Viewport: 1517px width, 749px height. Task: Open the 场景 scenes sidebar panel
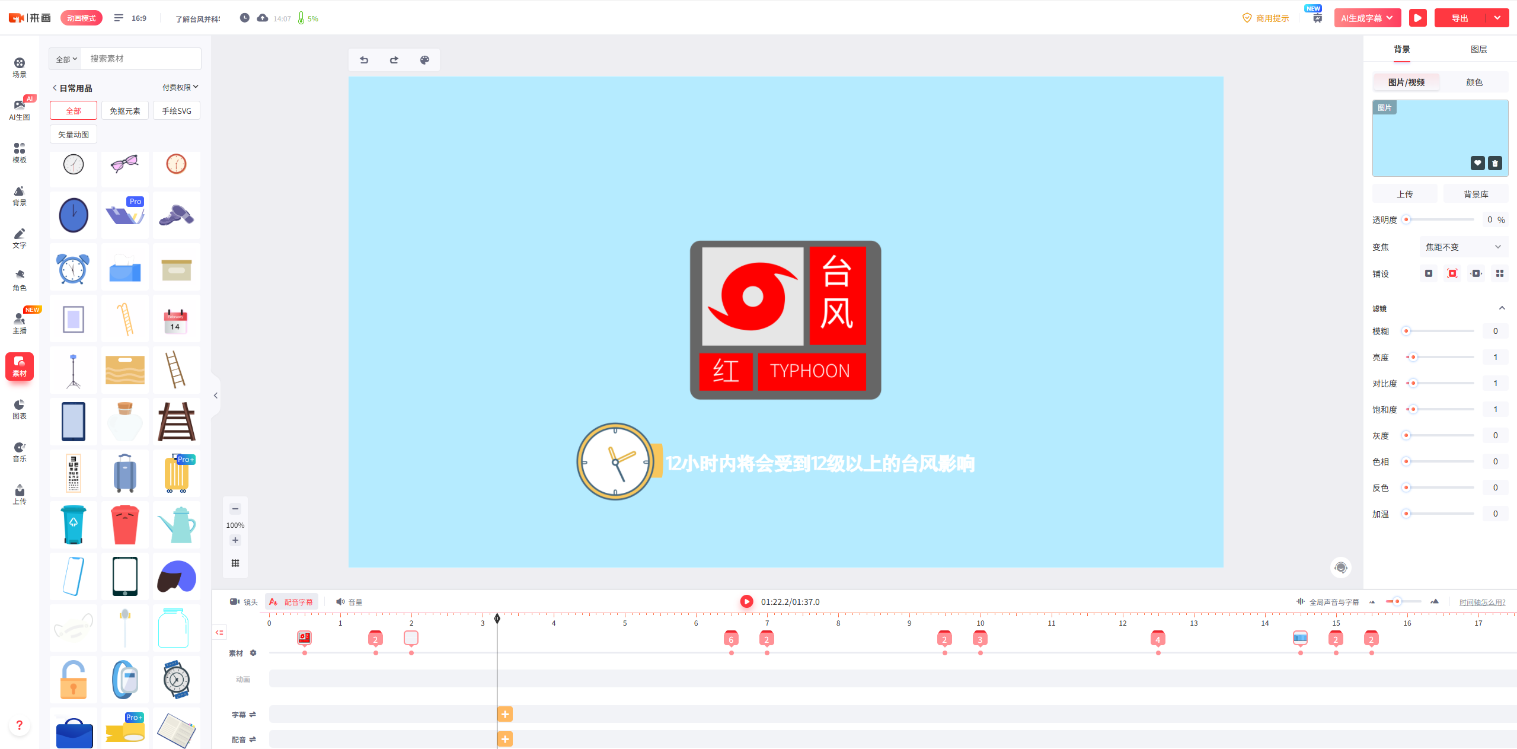tap(20, 68)
